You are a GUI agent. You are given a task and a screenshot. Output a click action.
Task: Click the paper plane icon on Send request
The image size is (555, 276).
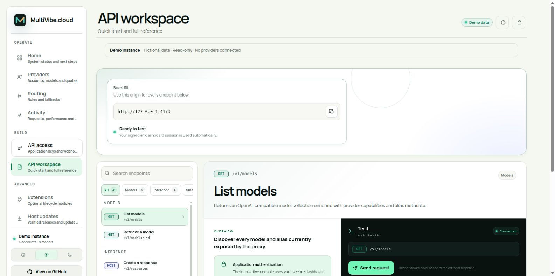[355, 268]
